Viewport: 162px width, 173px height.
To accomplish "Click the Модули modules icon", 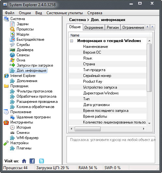I will click(12, 34).
